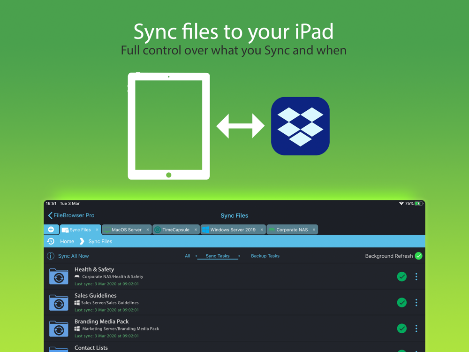Open more options for Sales Guidelines
This screenshot has height=352, width=469.
click(x=416, y=303)
